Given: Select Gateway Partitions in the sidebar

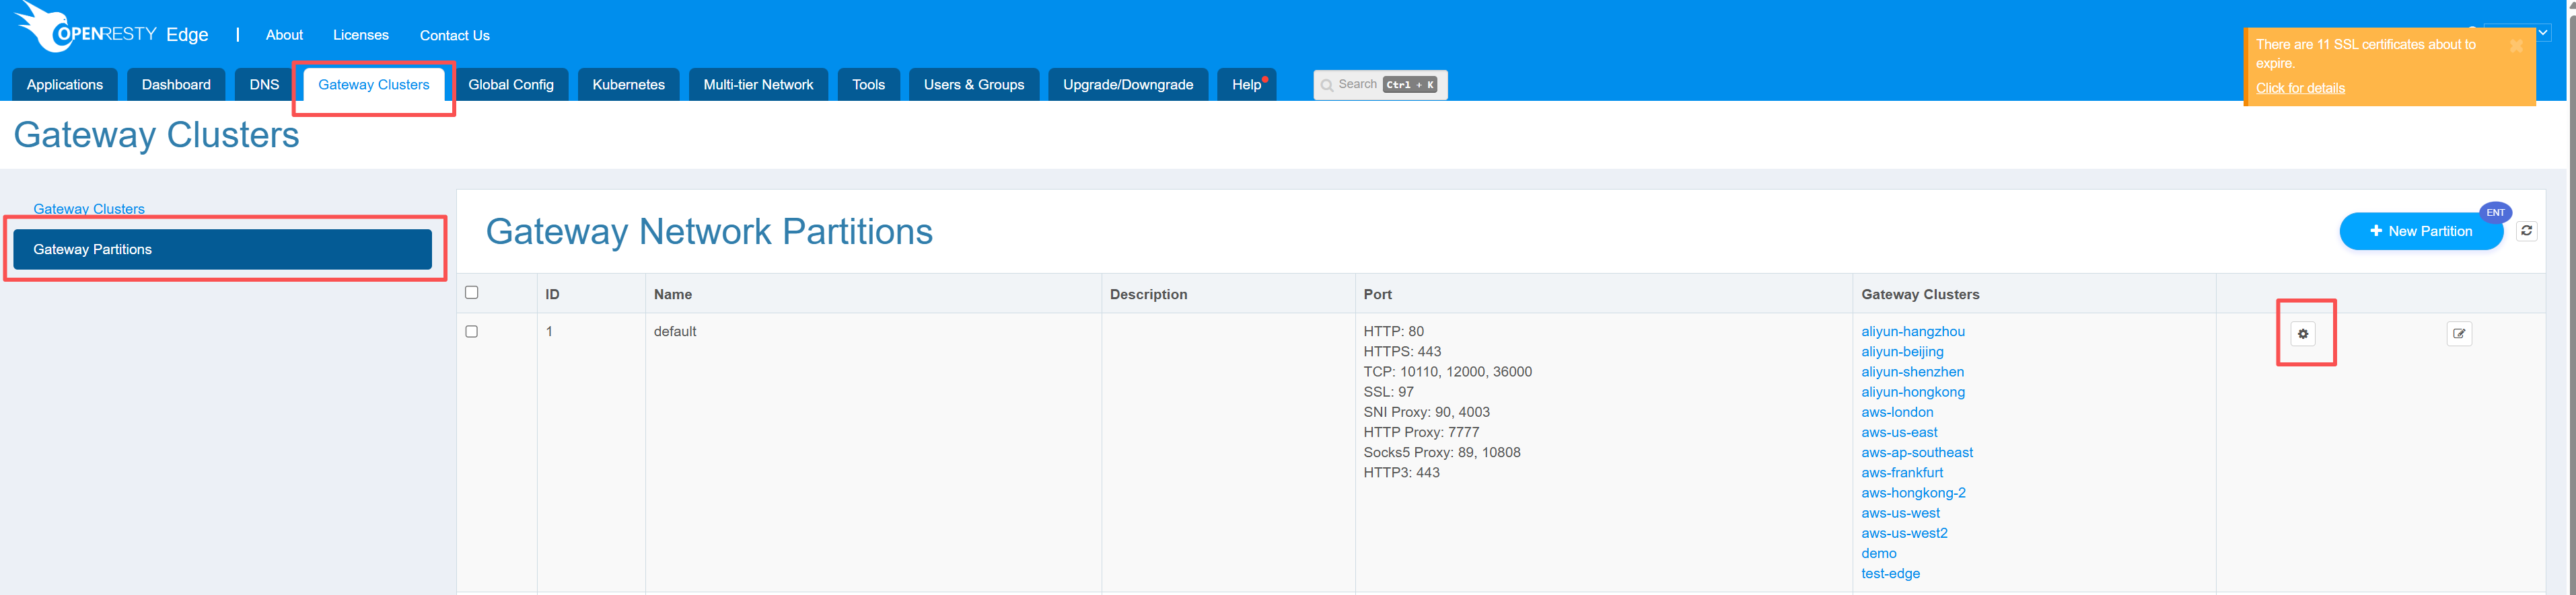Looking at the screenshot, I should (222, 249).
